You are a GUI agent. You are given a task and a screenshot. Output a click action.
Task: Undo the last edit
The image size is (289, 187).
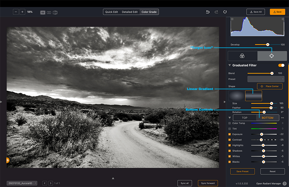click(x=208, y=12)
